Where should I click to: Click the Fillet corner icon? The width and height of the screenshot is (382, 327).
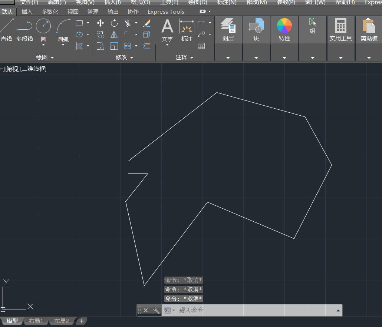128,34
